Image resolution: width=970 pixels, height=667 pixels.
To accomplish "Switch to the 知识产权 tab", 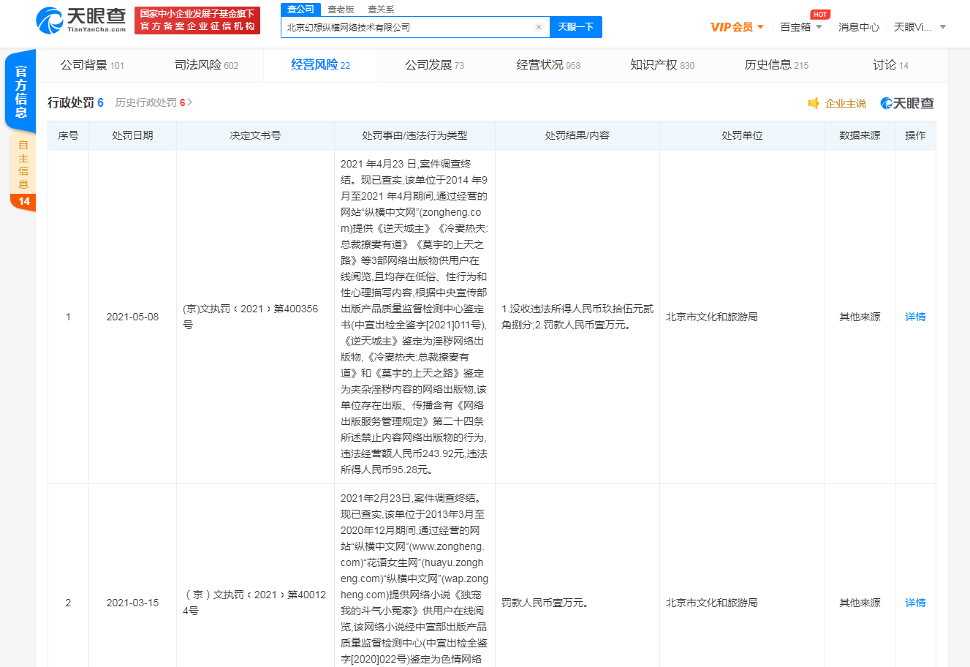I will point(662,65).
